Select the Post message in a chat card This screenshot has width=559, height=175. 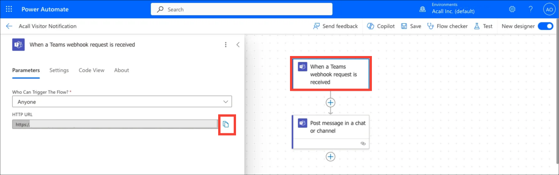tap(330, 132)
